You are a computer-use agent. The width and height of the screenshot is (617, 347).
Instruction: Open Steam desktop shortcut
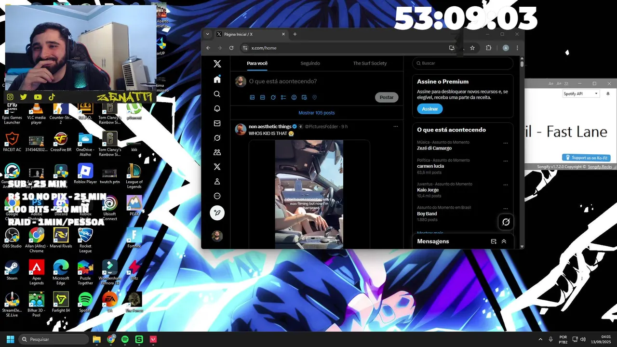tap(12, 271)
